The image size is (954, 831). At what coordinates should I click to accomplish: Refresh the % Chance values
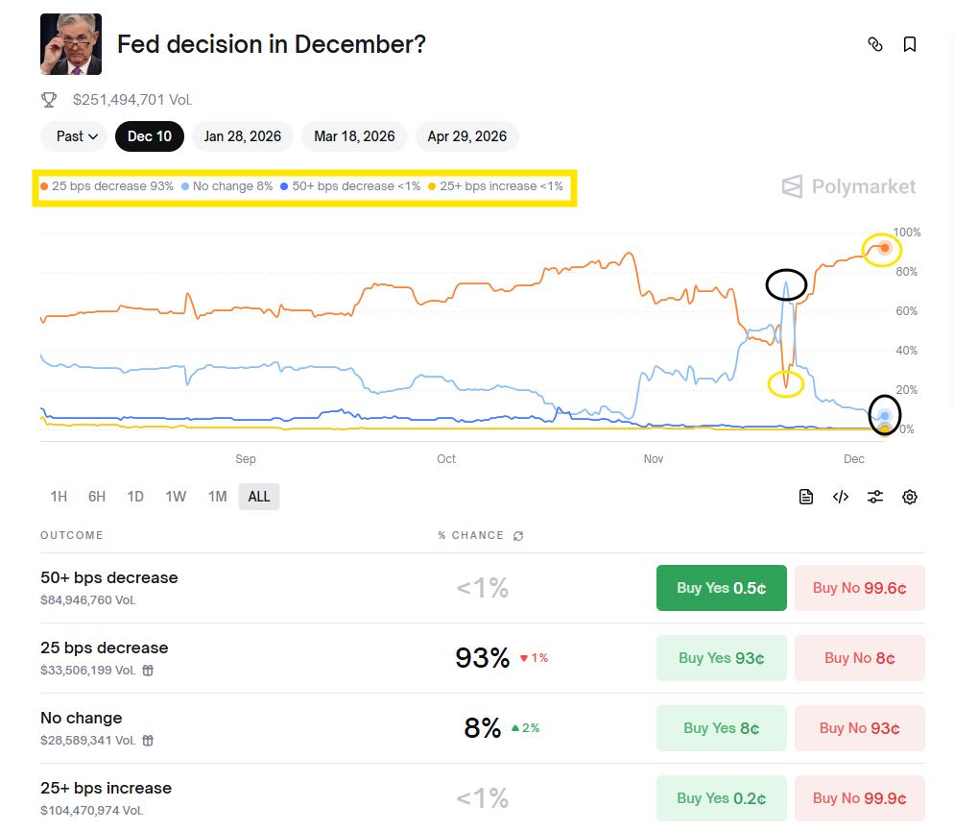pos(518,535)
